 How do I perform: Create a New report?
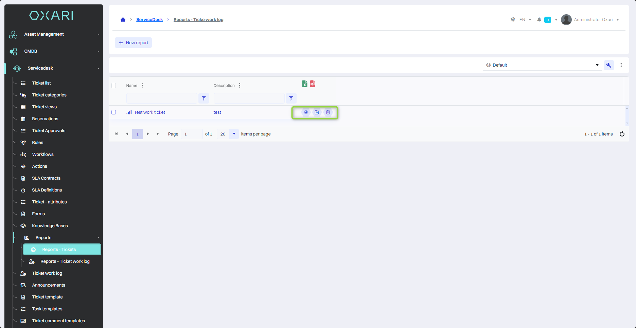click(134, 43)
